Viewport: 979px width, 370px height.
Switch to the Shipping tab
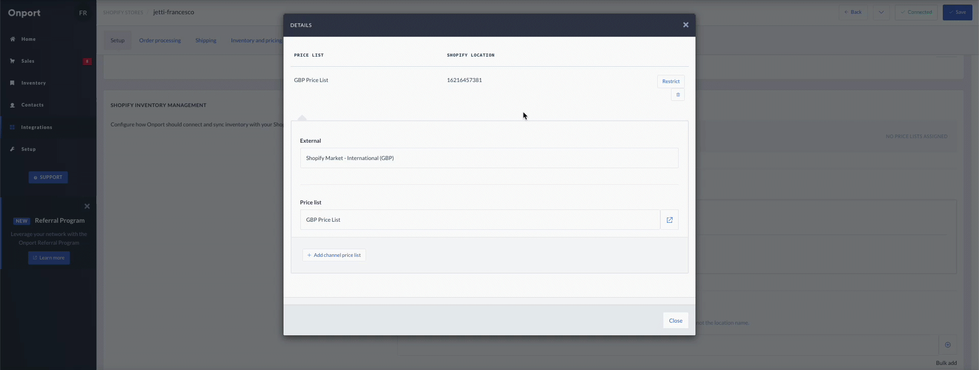206,40
